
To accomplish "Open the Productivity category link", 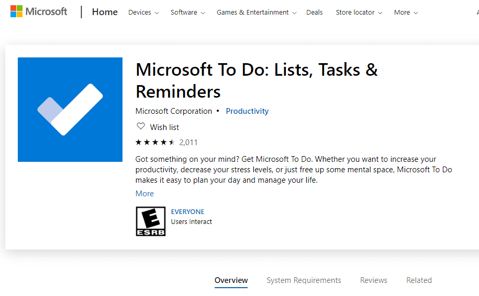I will [x=247, y=111].
